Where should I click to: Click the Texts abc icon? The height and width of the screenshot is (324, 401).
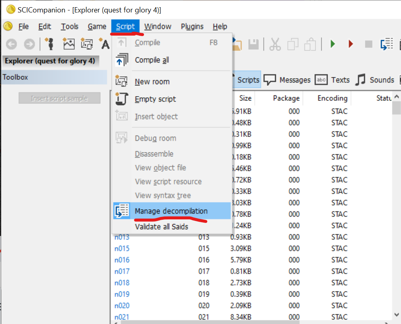[x=321, y=80]
